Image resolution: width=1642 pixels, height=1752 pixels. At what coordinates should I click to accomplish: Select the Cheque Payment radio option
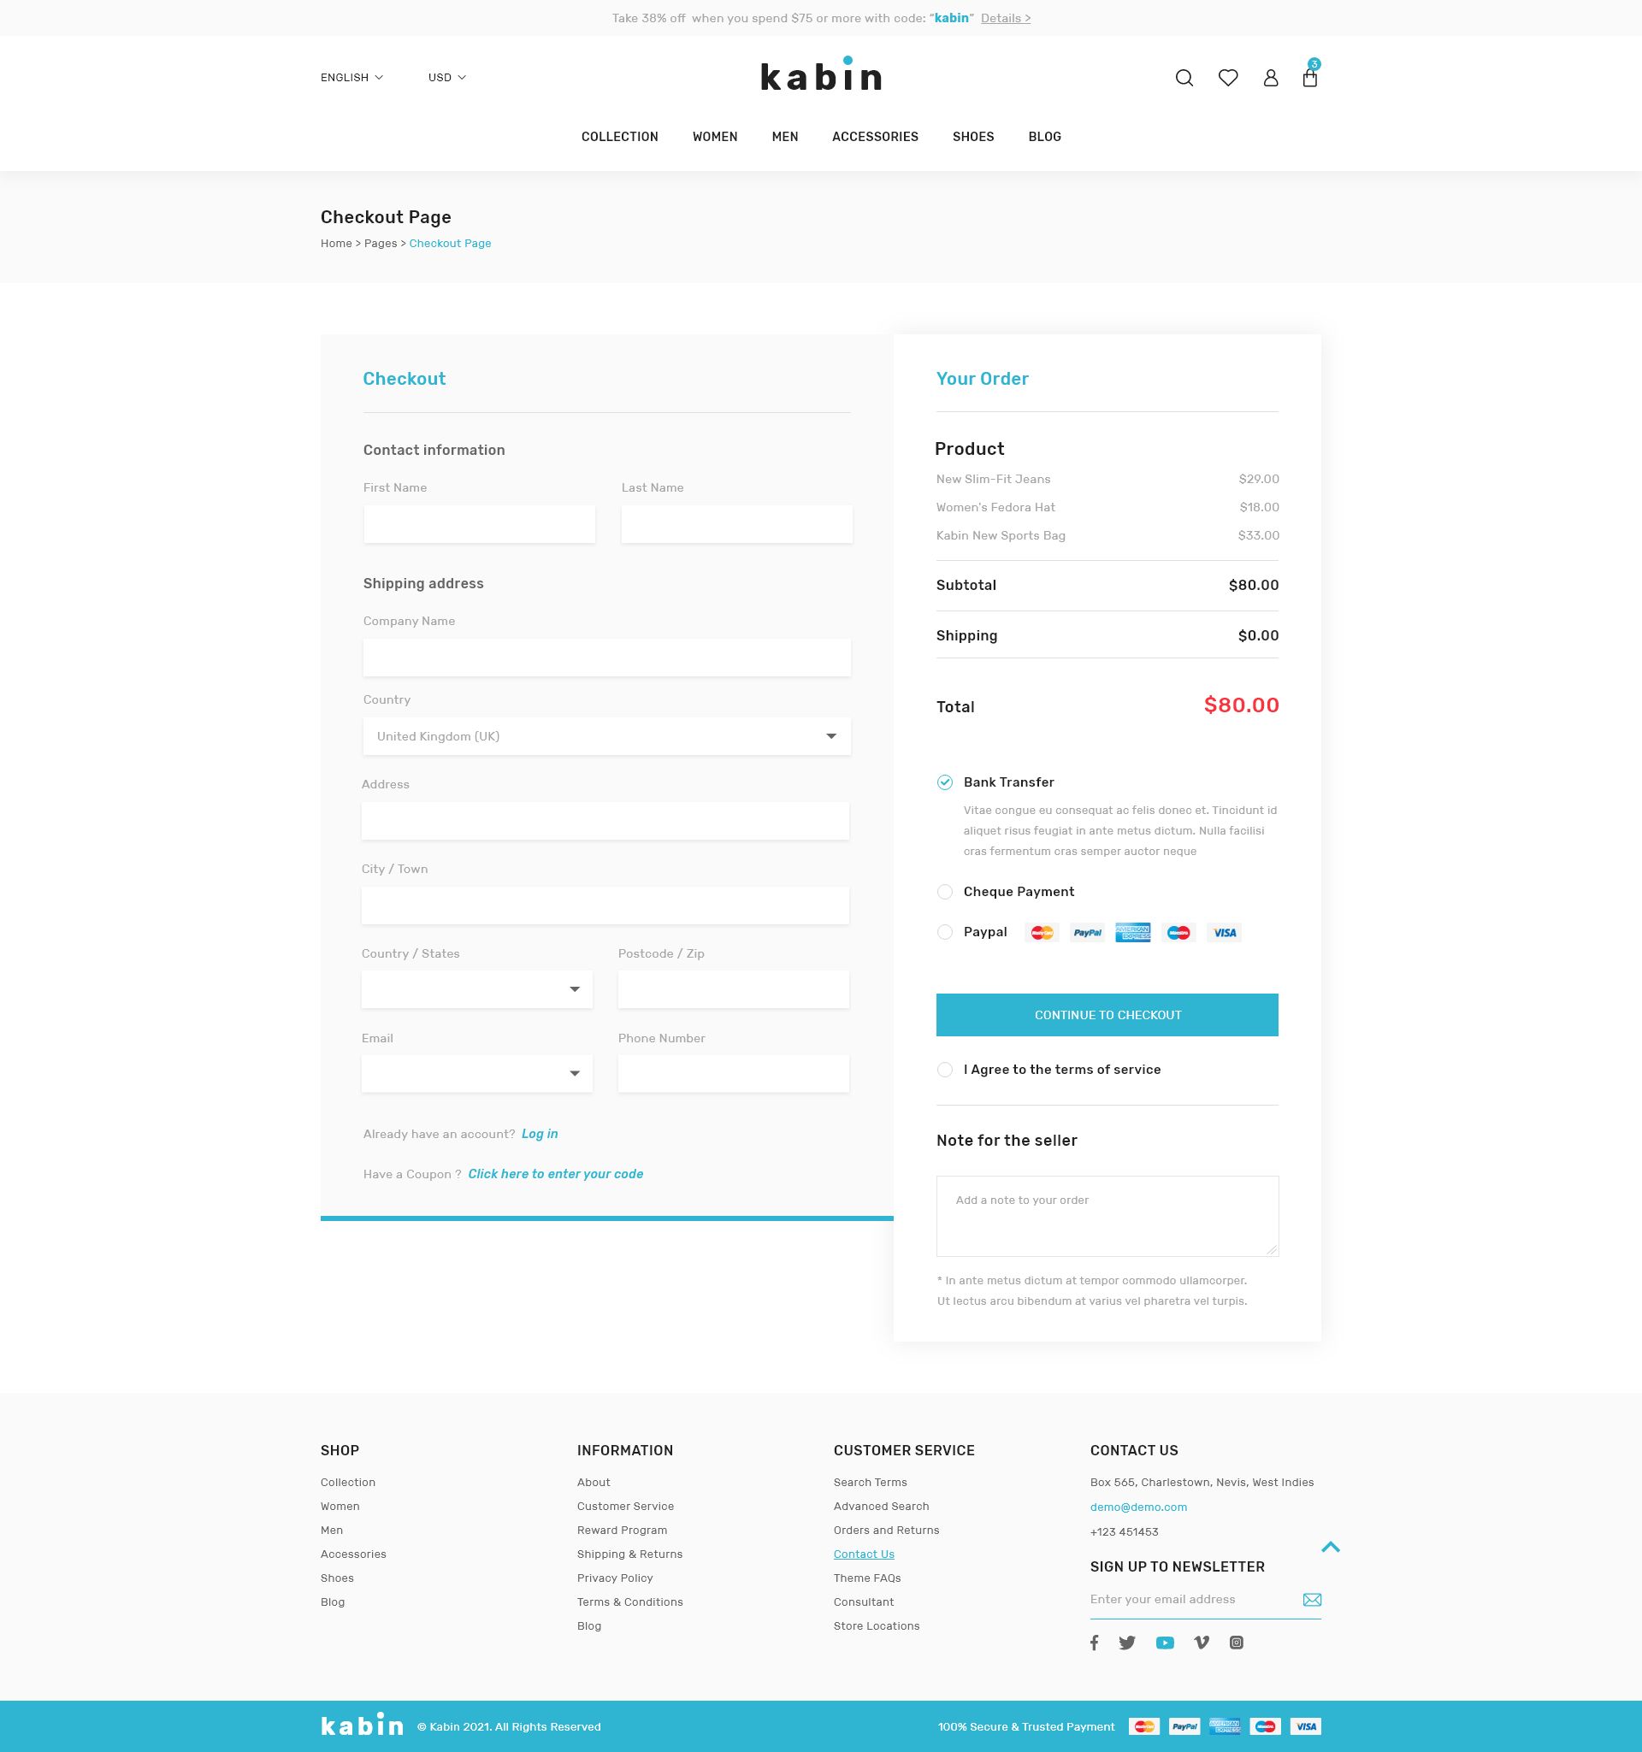pyautogui.click(x=945, y=892)
